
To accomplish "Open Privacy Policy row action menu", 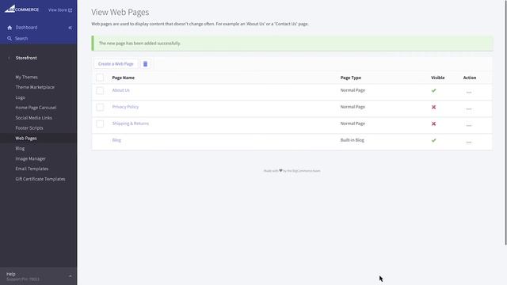I will 469,109.
